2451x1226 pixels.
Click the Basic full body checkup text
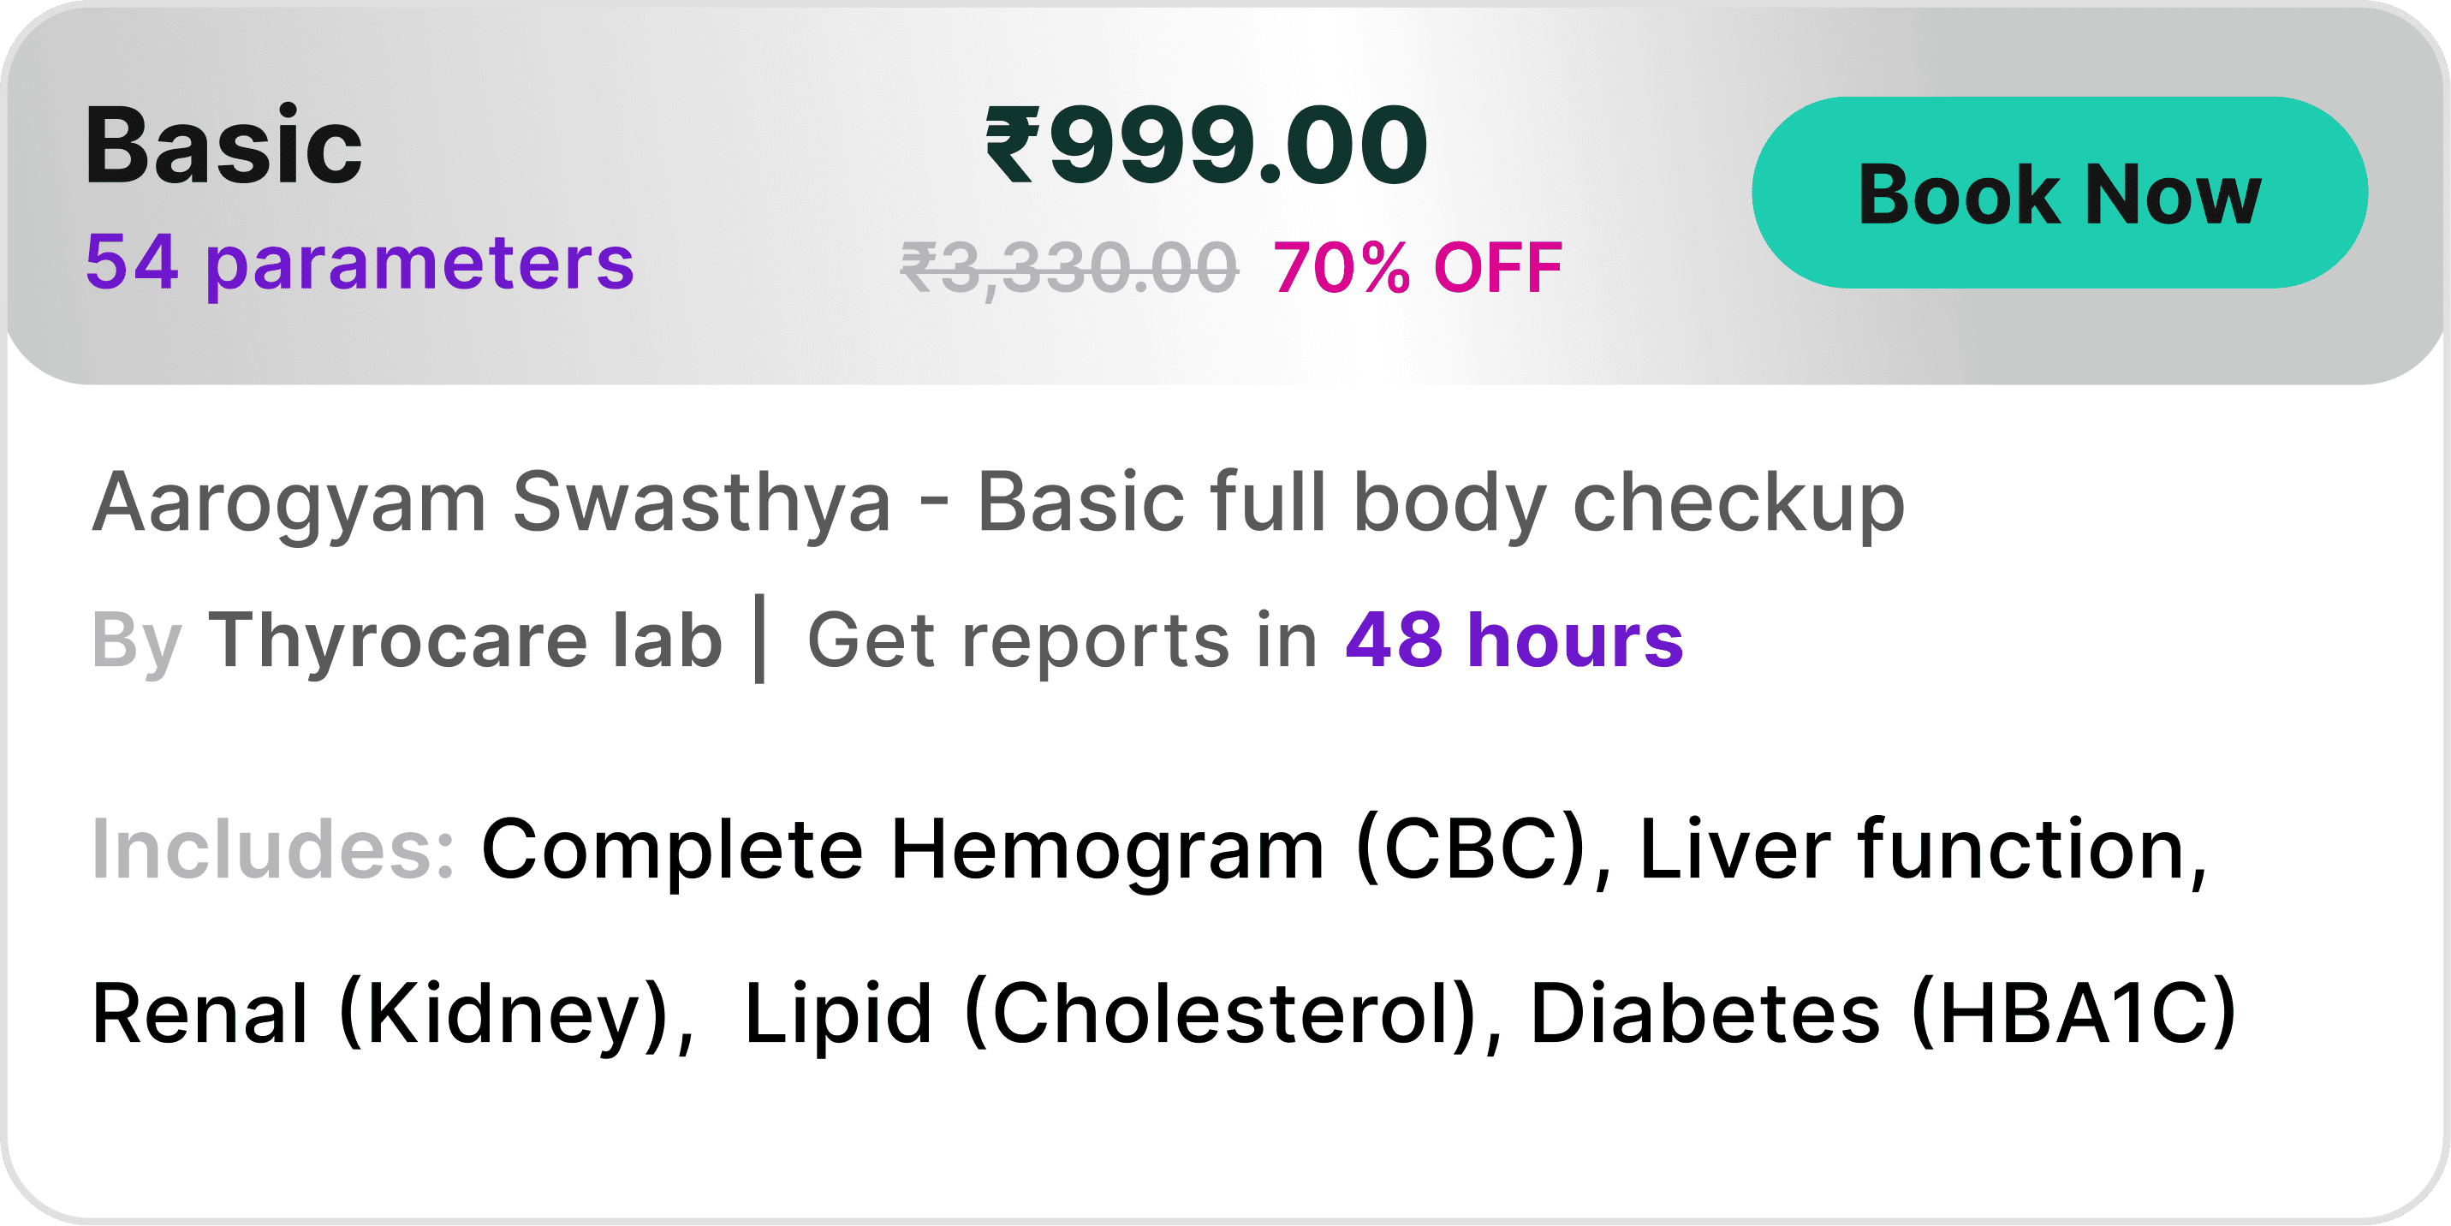coord(1441,502)
